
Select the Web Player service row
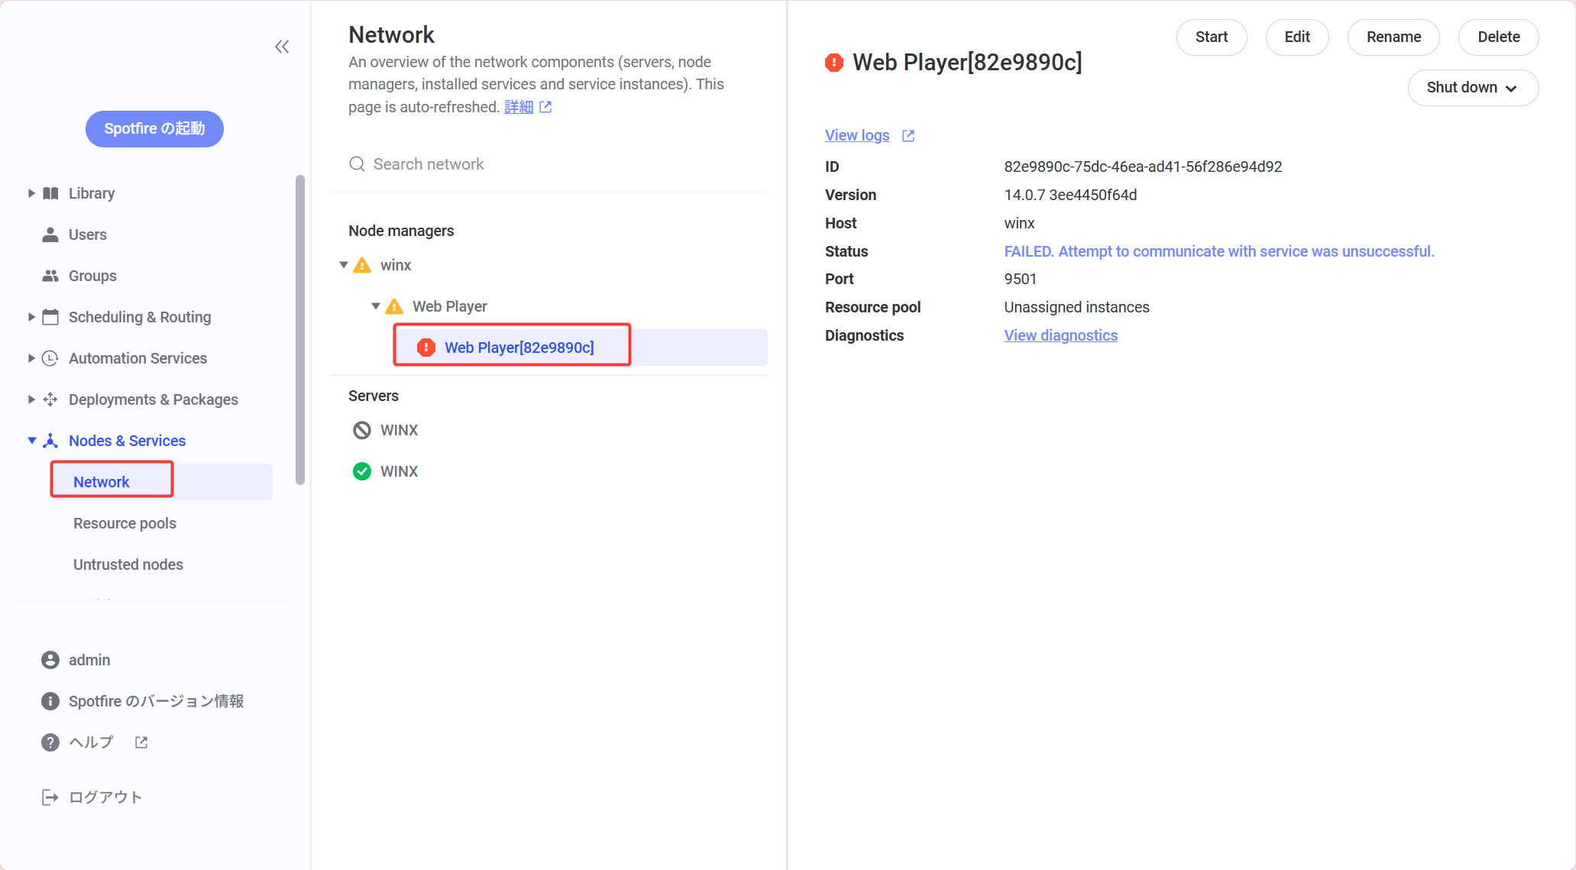449,306
